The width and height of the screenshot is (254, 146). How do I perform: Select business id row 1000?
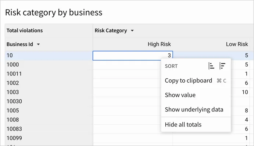pyautogui.click(x=49, y=65)
